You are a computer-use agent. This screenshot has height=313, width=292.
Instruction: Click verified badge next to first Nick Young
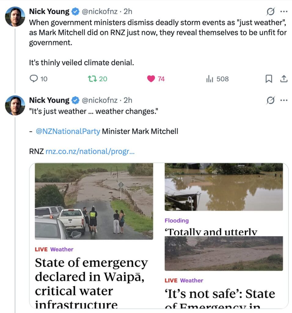(75, 12)
